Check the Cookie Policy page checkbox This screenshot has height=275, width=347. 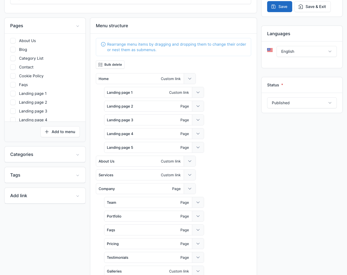coord(13,76)
